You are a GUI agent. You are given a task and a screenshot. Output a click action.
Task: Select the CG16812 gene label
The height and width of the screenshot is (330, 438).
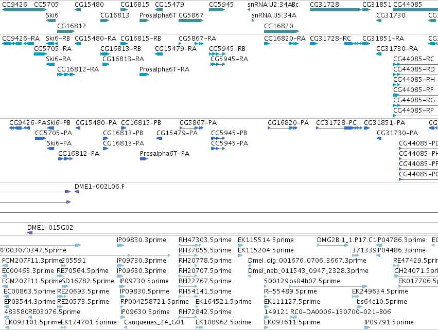[72, 26]
